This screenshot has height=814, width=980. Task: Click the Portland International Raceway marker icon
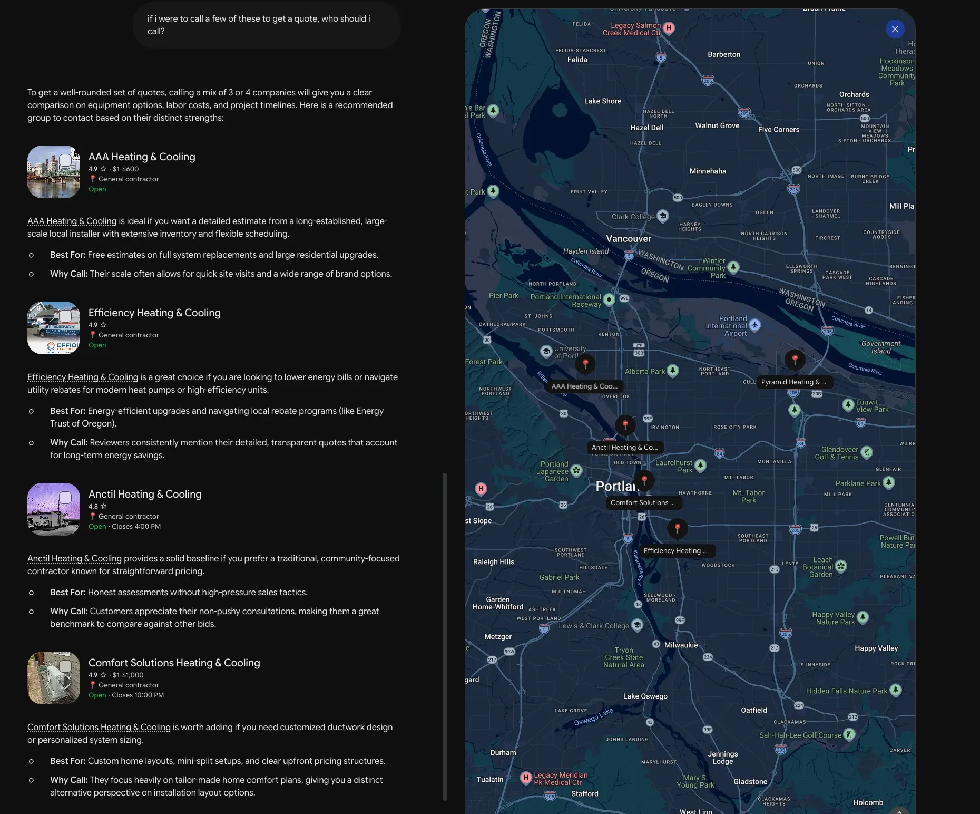(609, 300)
